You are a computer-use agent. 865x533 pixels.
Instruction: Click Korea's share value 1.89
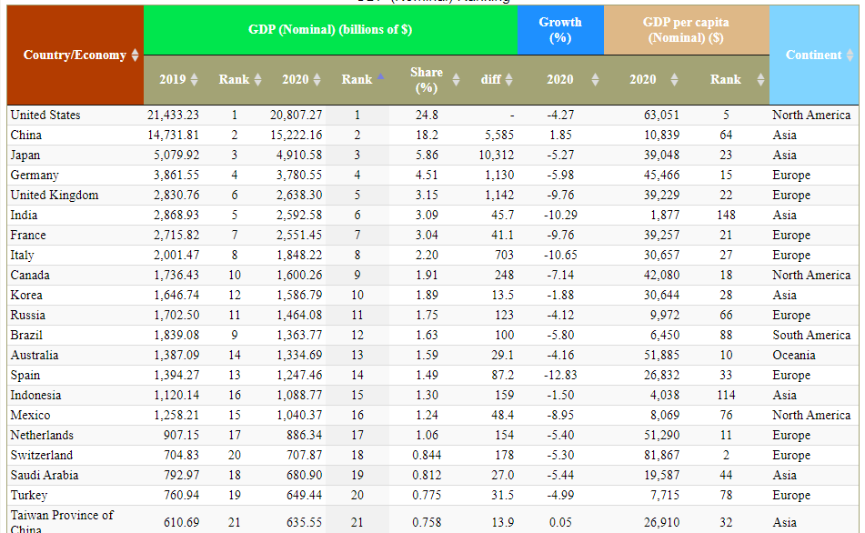427,296
